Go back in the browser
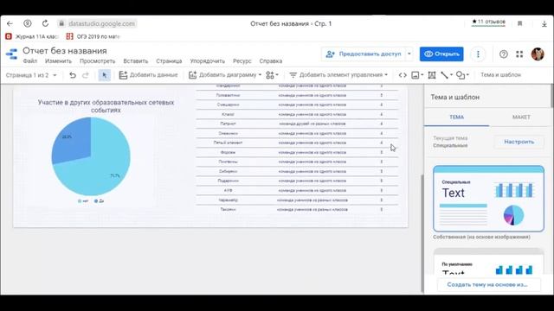 [x=10, y=23]
